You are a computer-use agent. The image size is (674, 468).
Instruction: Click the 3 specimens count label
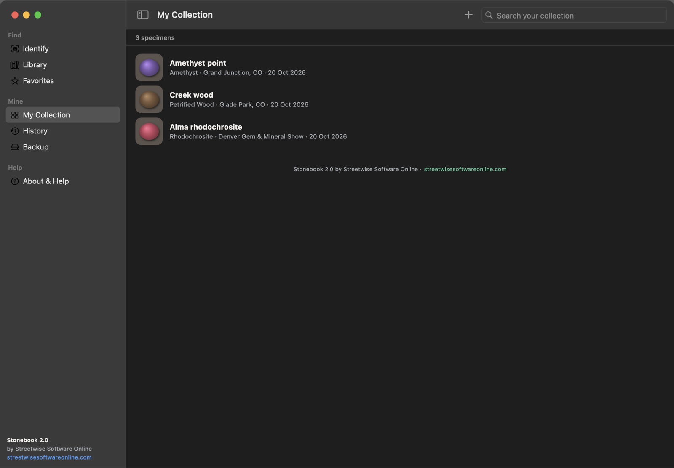click(155, 38)
